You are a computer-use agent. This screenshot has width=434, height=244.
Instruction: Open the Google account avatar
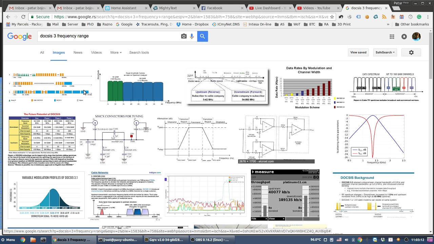(x=416, y=36)
